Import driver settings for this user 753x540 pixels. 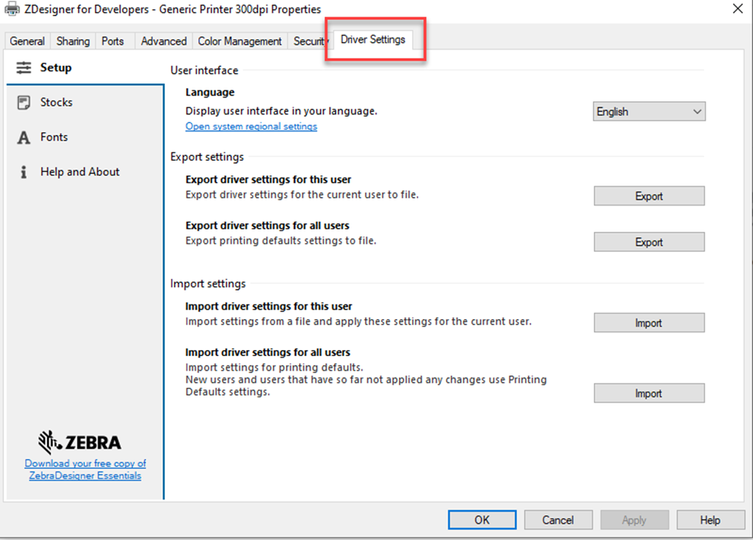649,323
